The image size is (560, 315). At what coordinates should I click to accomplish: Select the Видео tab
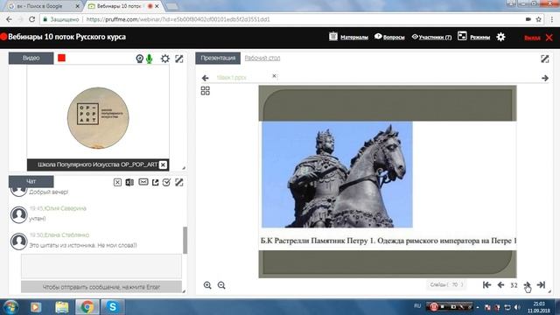tap(31, 58)
